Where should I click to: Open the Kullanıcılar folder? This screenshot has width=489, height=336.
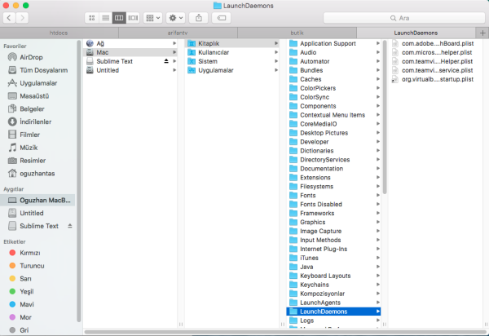pyautogui.click(x=232, y=52)
